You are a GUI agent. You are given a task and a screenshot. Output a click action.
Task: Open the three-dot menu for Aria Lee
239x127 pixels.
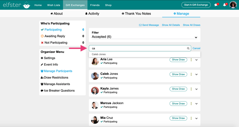191,60
